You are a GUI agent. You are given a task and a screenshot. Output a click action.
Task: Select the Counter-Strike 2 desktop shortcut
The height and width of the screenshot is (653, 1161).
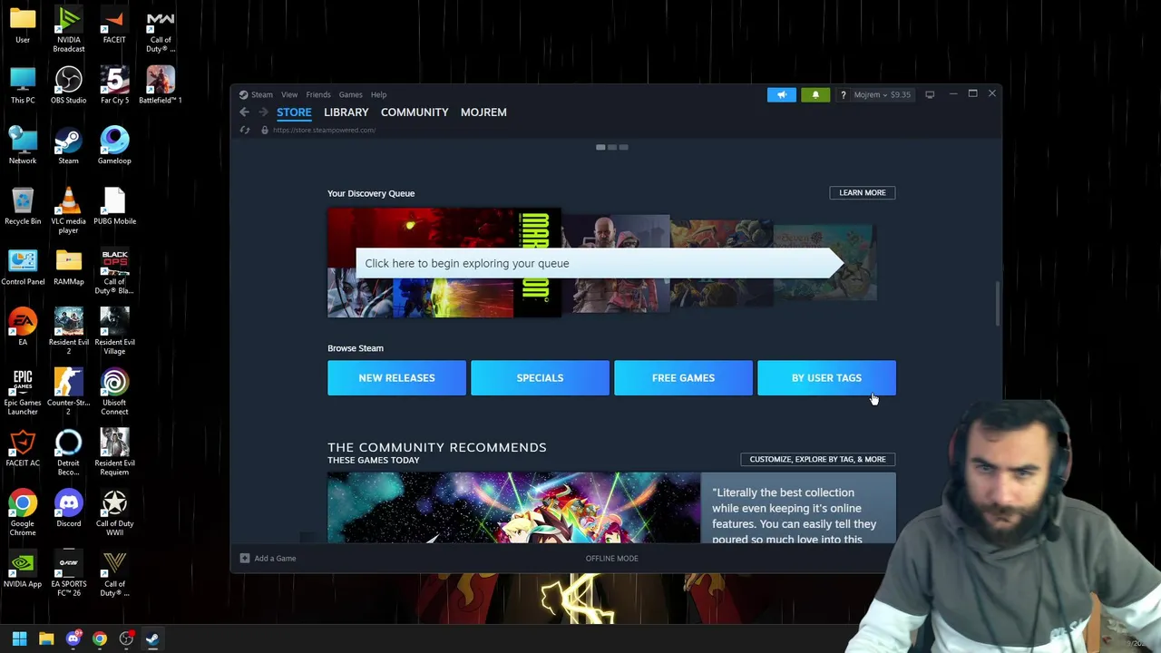click(x=69, y=393)
